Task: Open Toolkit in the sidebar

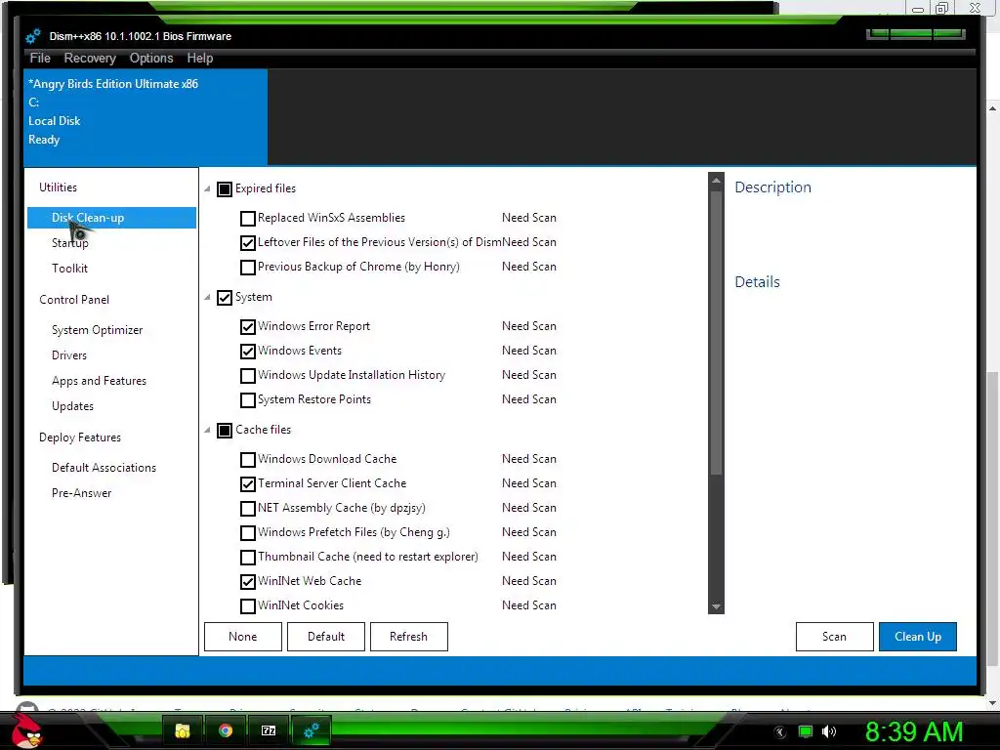Action: (x=69, y=269)
